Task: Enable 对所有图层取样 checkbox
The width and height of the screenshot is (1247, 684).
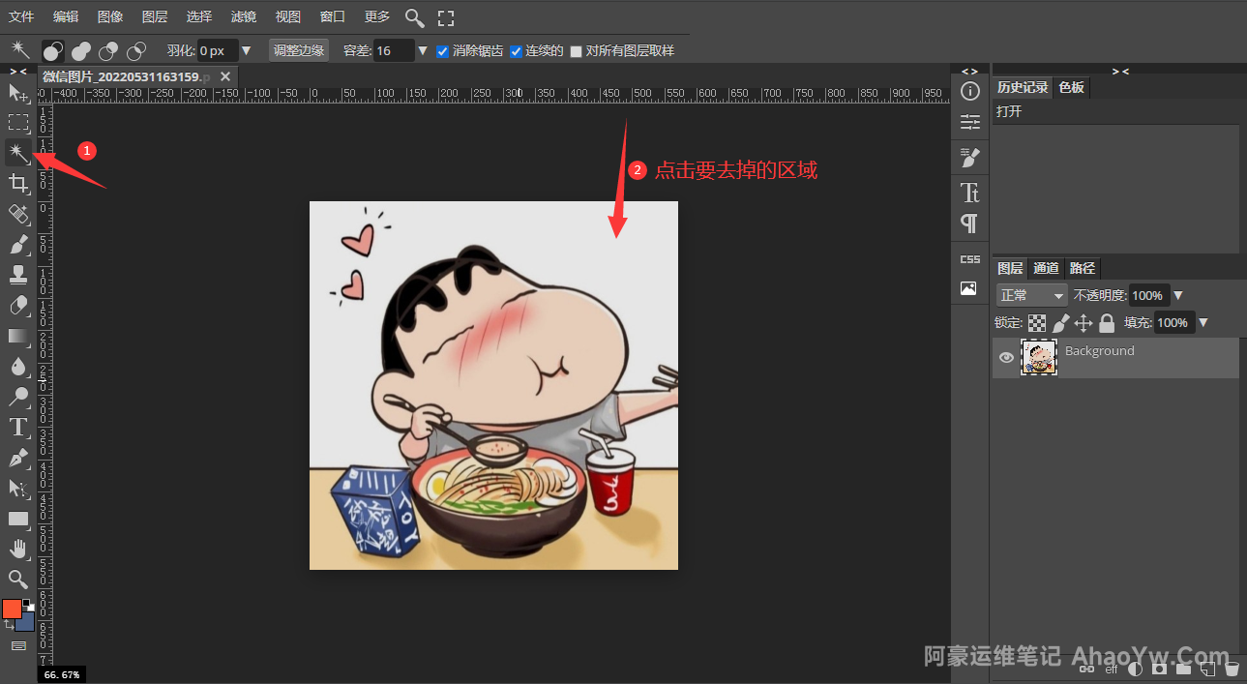Action: pos(577,51)
